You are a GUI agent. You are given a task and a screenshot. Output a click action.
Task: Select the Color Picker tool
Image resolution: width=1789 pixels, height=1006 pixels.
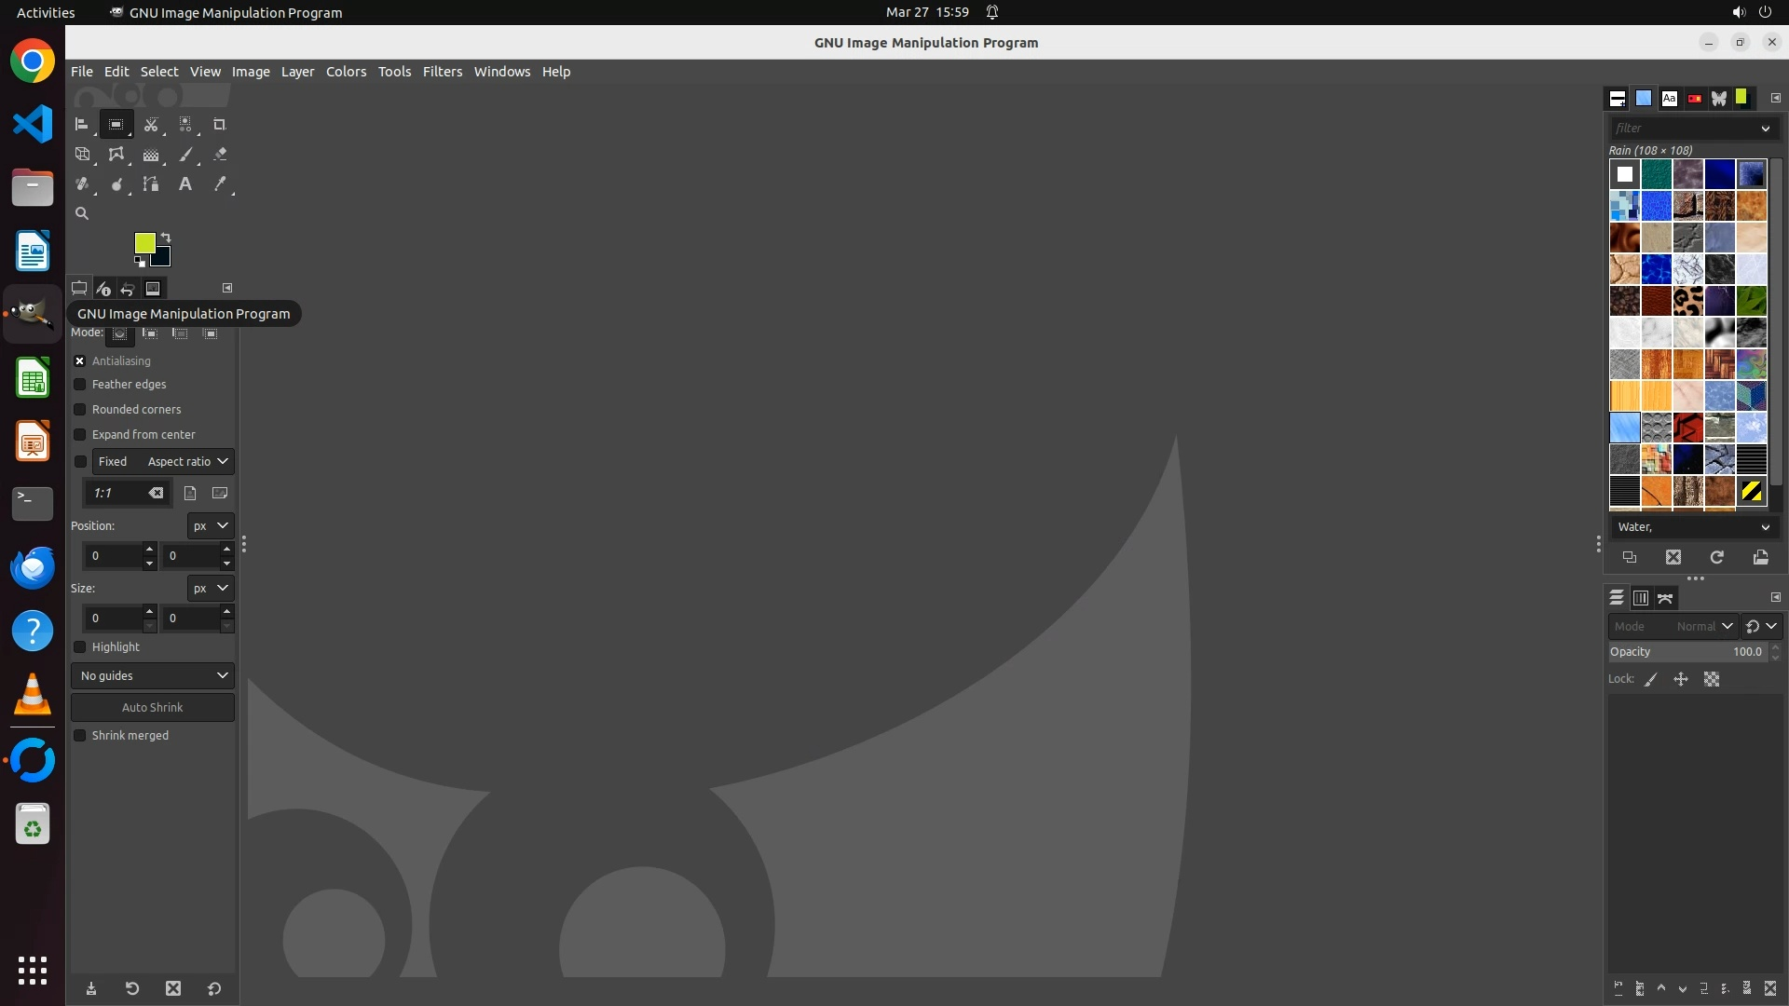click(x=220, y=184)
